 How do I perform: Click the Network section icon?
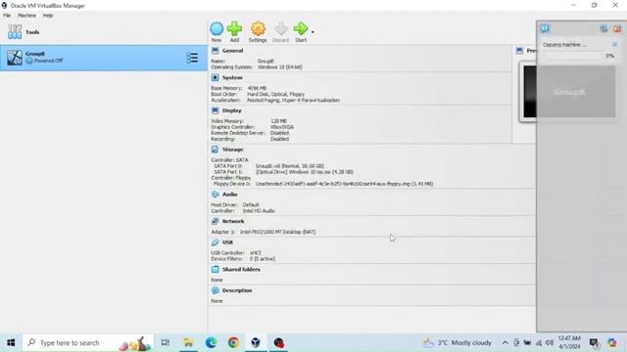[216, 221]
